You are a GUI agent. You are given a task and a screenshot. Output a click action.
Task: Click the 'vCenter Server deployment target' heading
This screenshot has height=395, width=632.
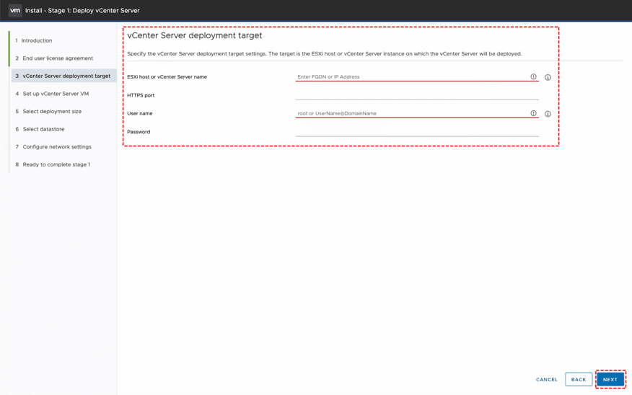pyautogui.click(x=195, y=35)
